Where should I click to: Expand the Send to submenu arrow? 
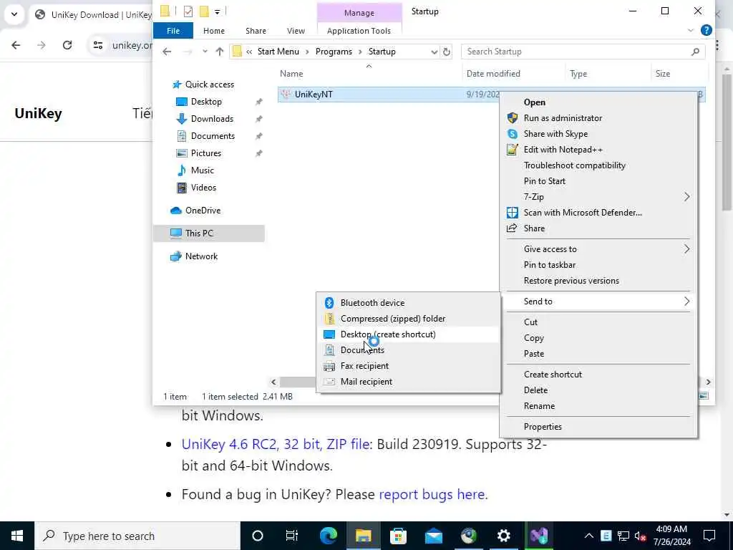pyautogui.click(x=686, y=301)
